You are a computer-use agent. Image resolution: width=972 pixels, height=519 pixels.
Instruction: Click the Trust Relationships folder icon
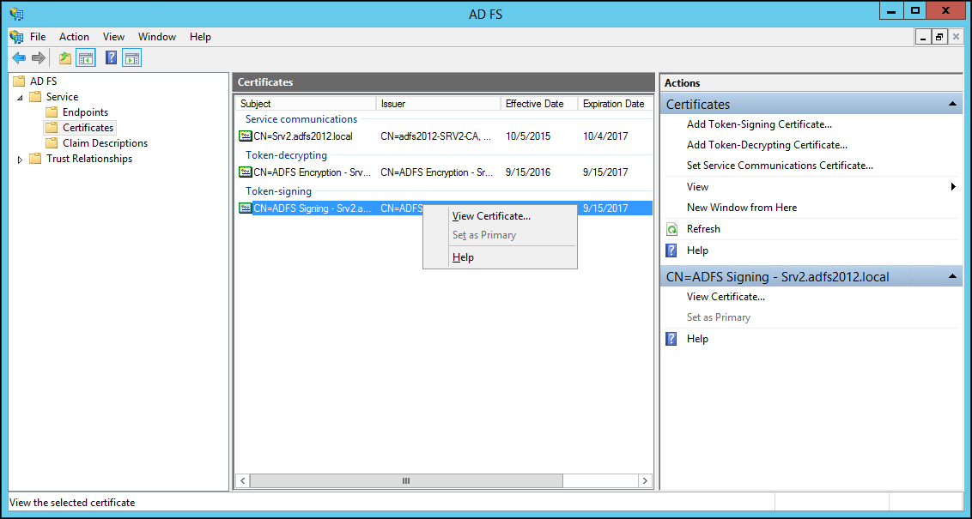click(x=35, y=159)
